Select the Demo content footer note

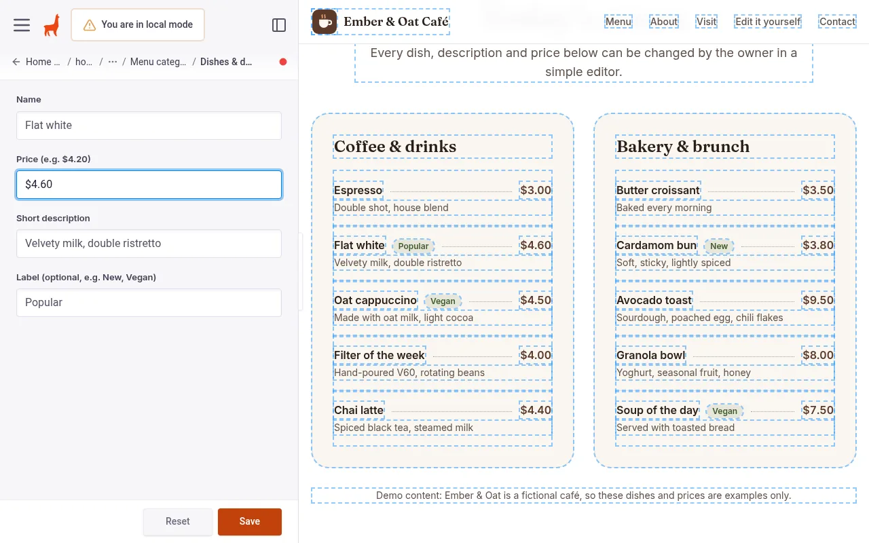point(584,495)
